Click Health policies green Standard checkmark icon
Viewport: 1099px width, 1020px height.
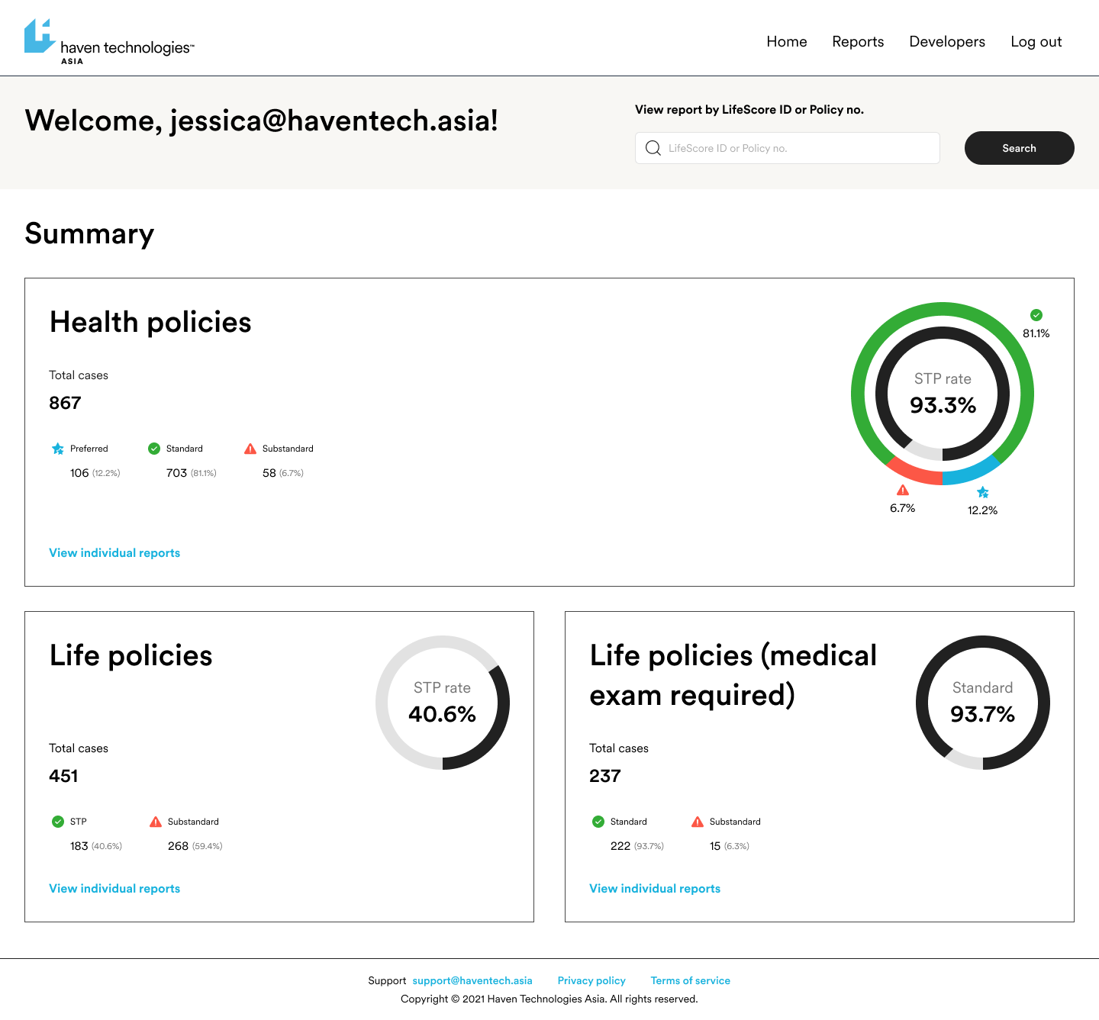pos(154,449)
